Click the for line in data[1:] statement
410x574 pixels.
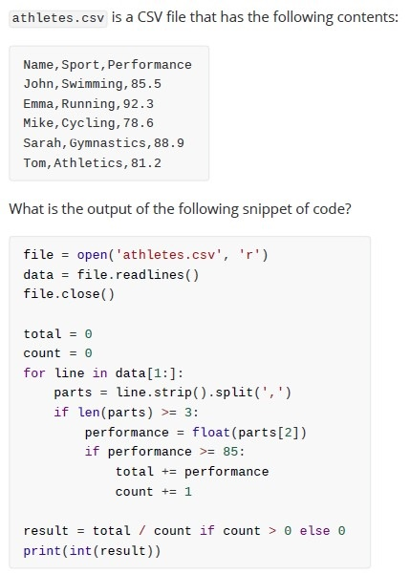tap(103, 373)
